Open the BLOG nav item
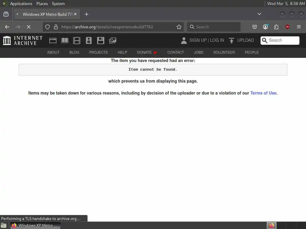The image size is (306, 229). (x=74, y=52)
